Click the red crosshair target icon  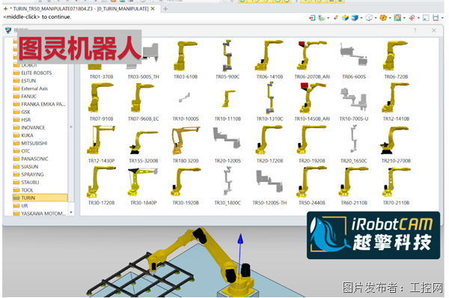(412, 18)
